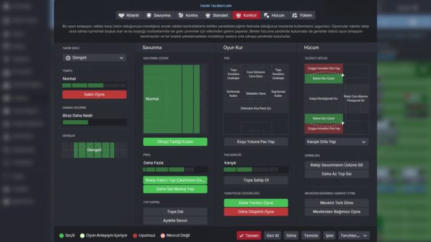The width and height of the screenshot is (431, 242).
Task: Select Sağ Kanadı Kullan passing option
Action: [278, 93]
